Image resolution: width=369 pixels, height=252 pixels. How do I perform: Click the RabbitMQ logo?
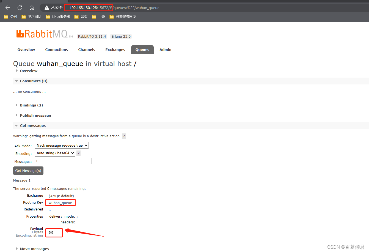point(44,34)
